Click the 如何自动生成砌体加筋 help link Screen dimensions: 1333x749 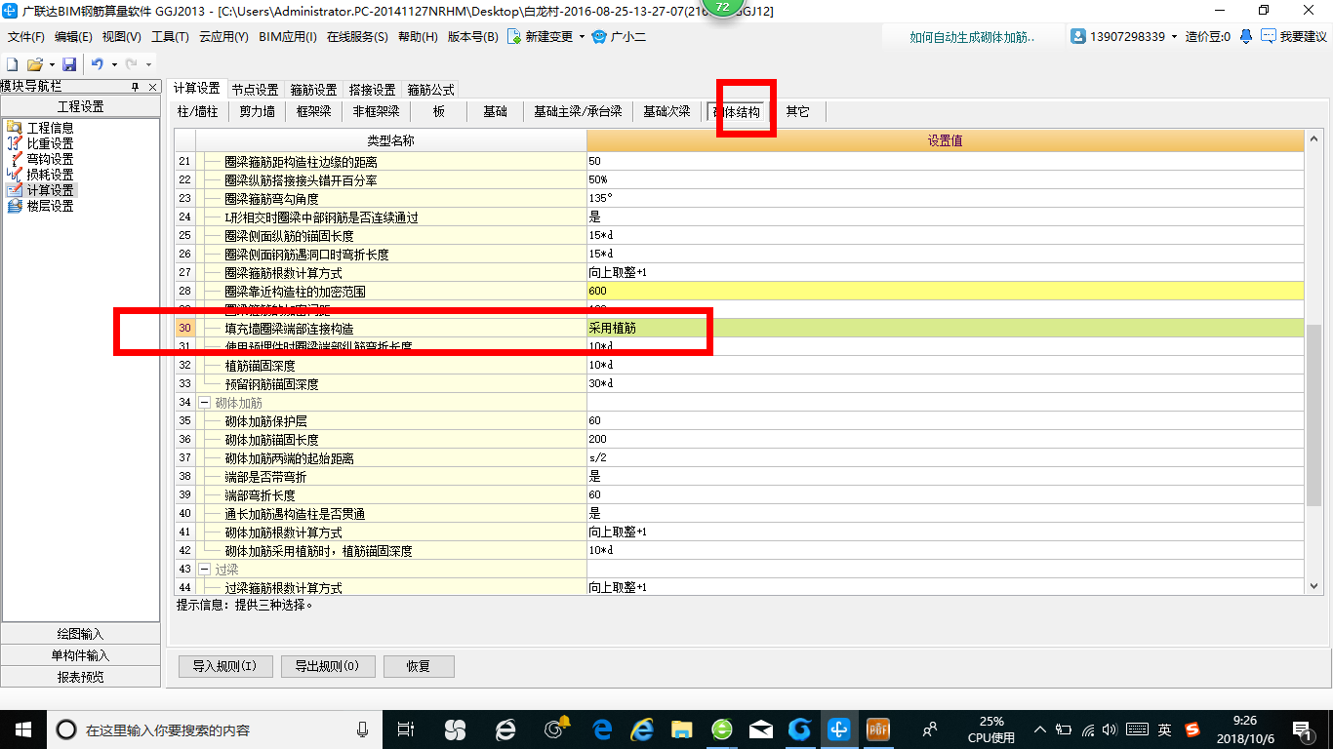(x=972, y=37)
